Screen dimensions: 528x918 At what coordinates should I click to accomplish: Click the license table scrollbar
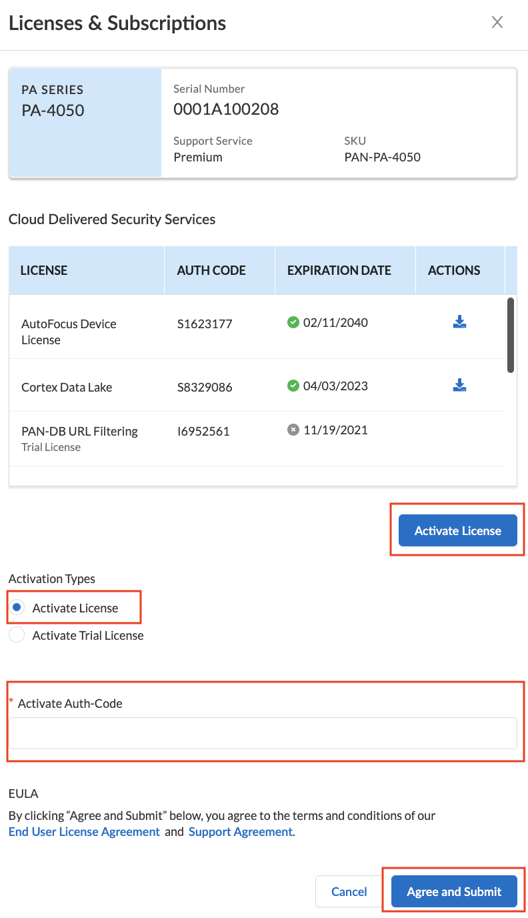tap(511, 335)
